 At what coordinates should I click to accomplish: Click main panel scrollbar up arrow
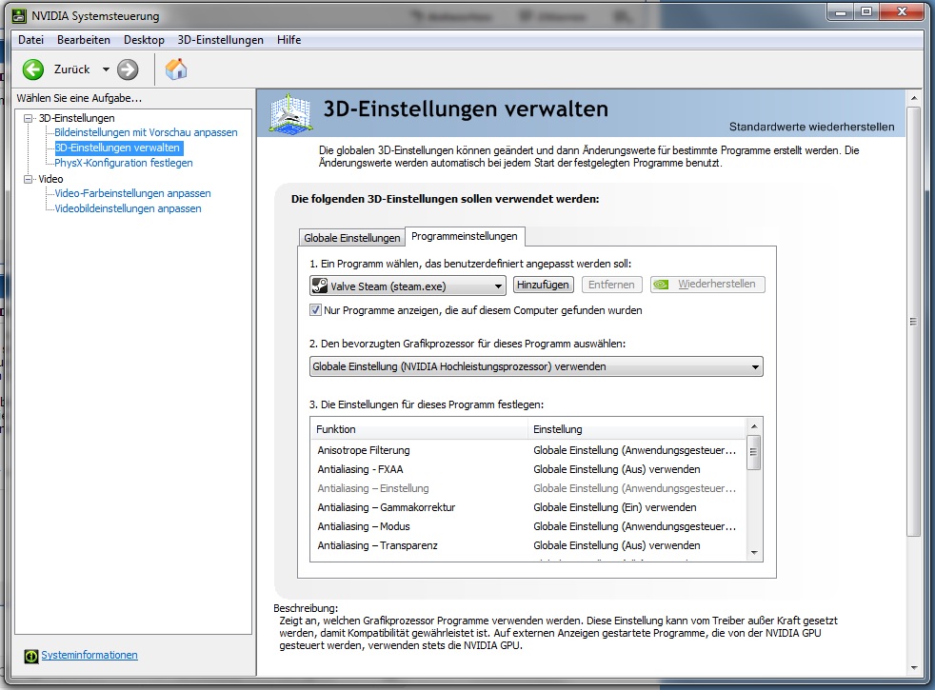(913, 97)
